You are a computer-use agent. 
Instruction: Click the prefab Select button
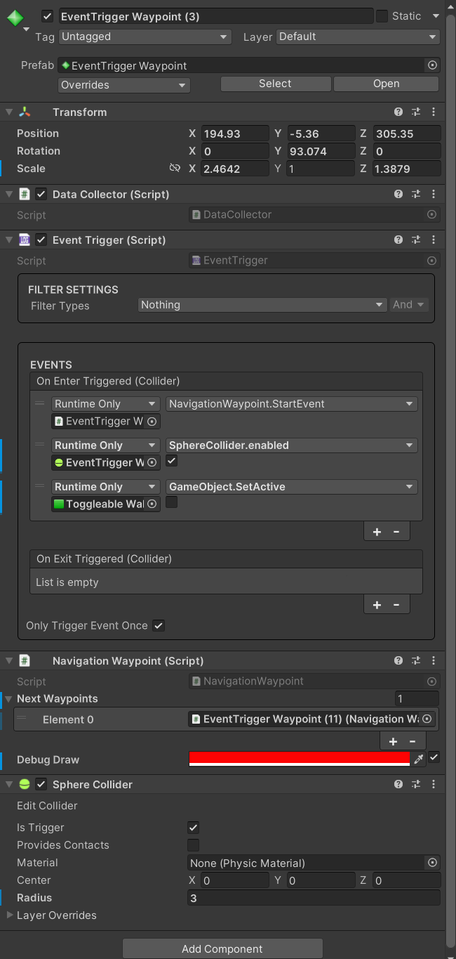point(275,84)
